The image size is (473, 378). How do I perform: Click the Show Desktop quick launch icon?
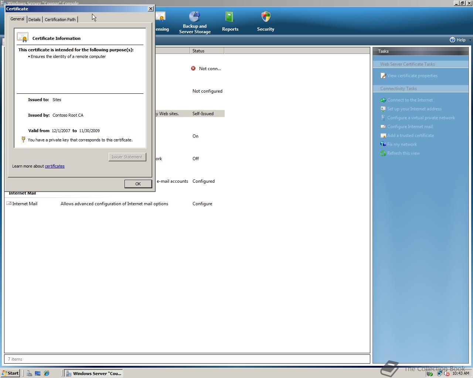[38, 373]
